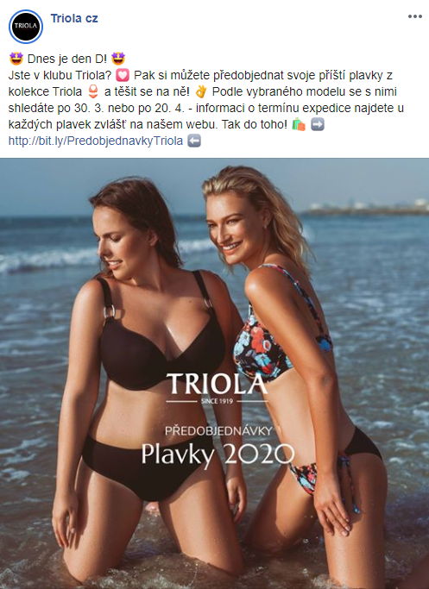Image resolution: width=429 pixels, height=589 pixels.
Task: Click the star-eyes emoji before "Dnes"
Action: point(16,59)
